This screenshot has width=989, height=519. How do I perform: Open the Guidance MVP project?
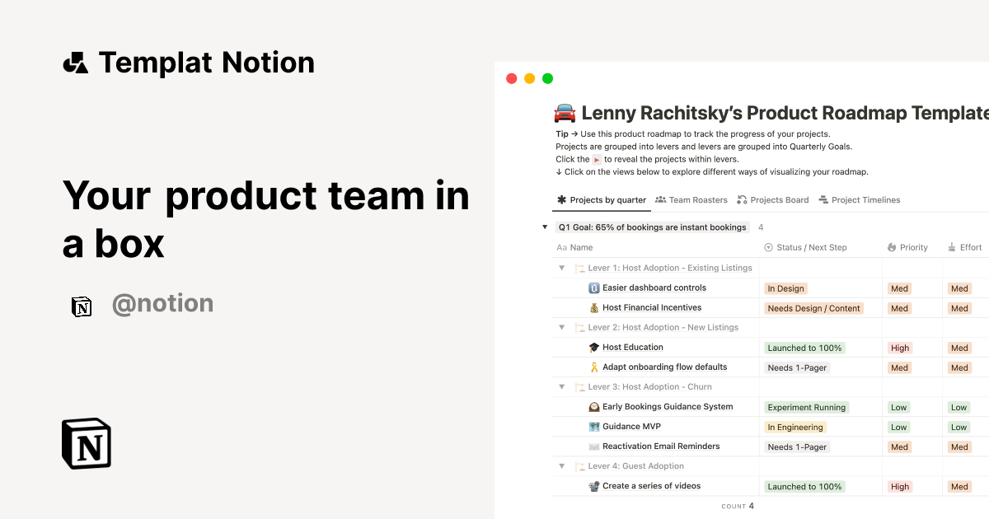click(630, 426)
